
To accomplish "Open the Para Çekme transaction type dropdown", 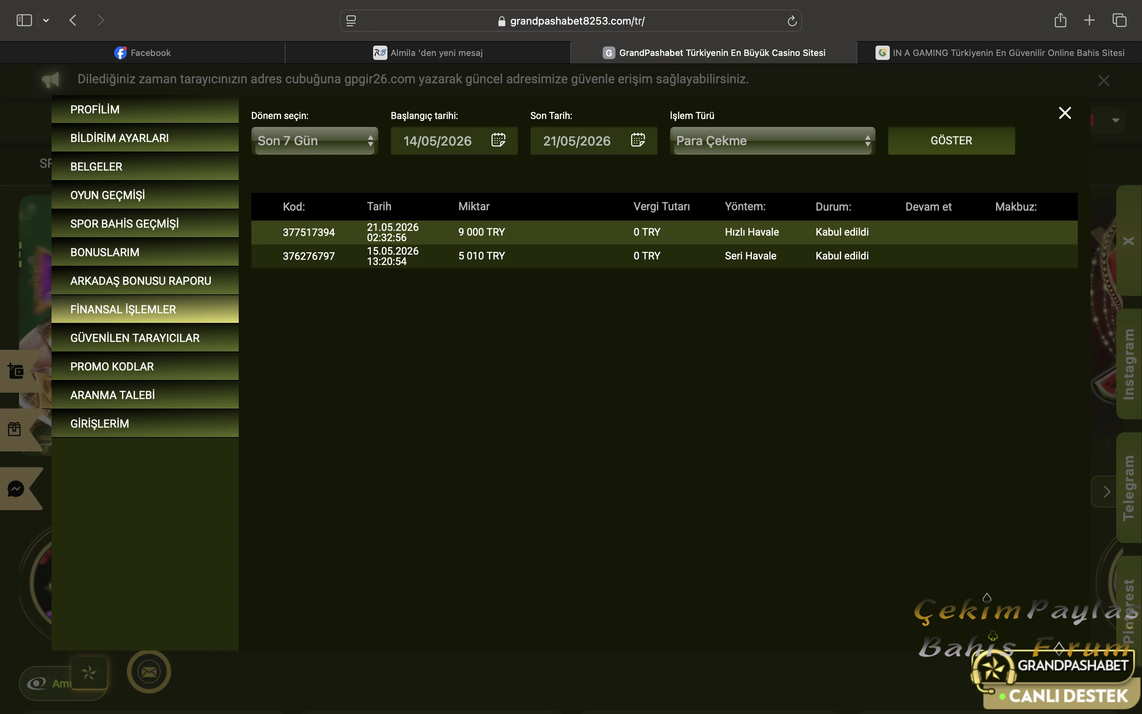I will point(772,141).
